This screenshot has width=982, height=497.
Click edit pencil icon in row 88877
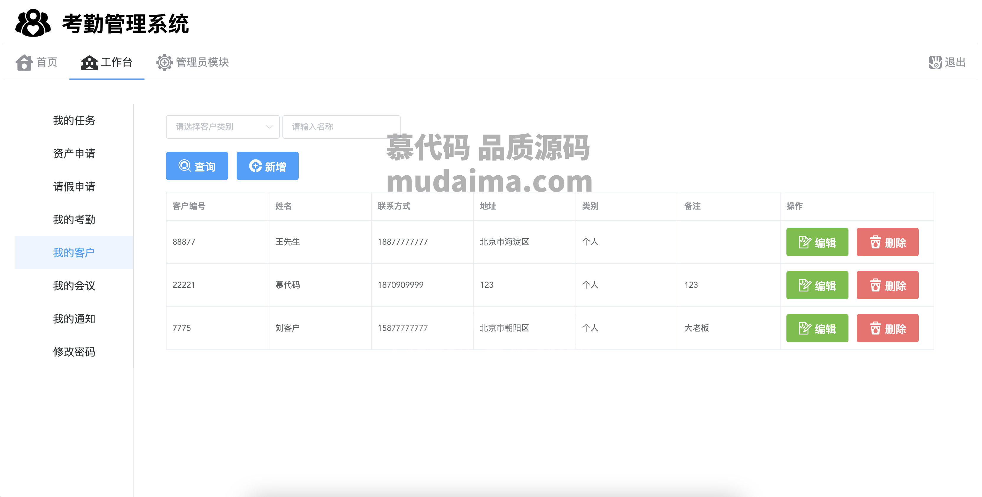point(805,242)
